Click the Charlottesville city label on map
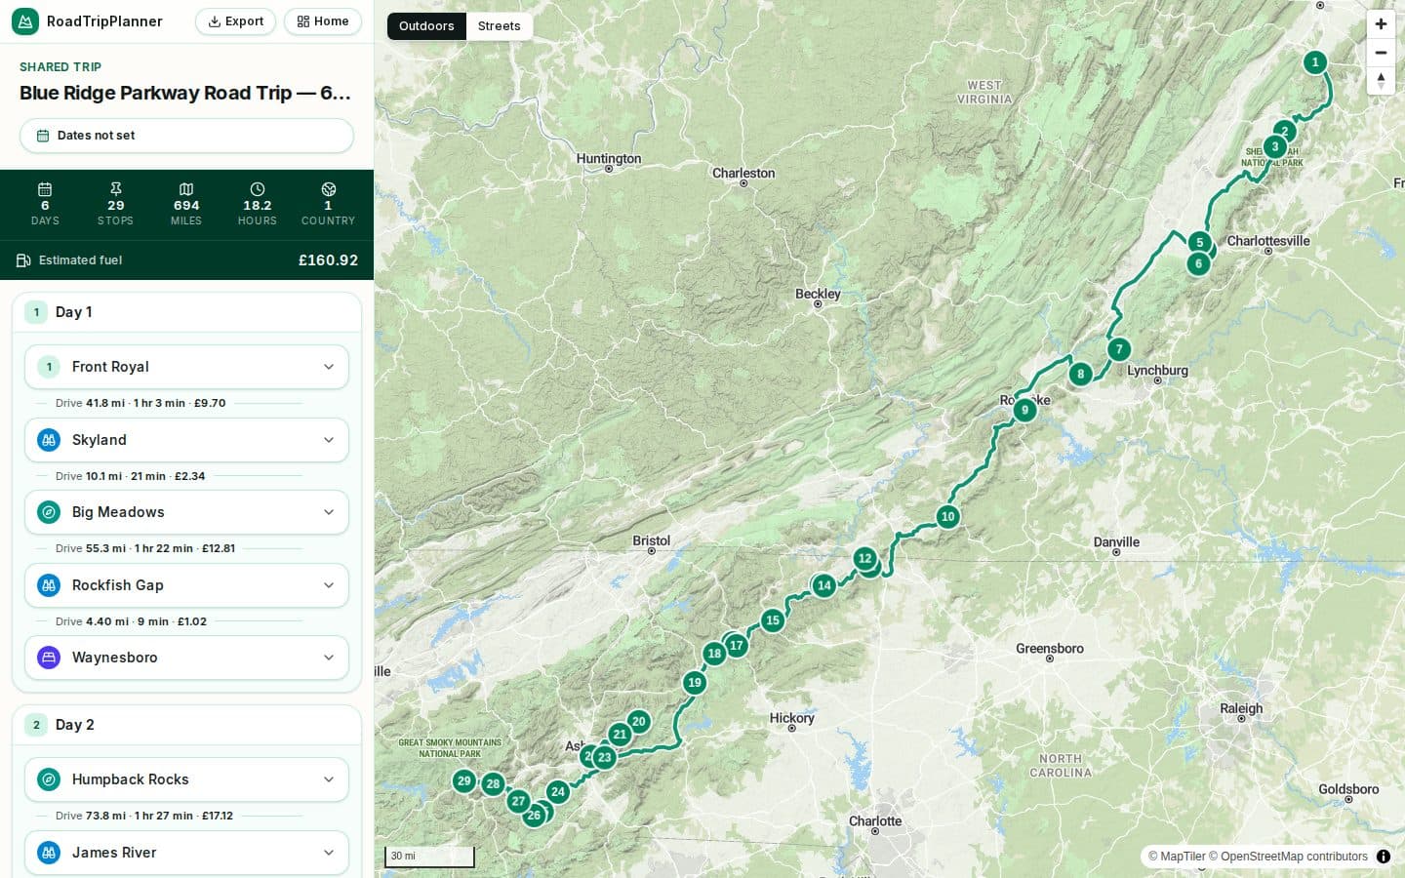Screen dimensions: 1405x878 tap(1267, 241)
